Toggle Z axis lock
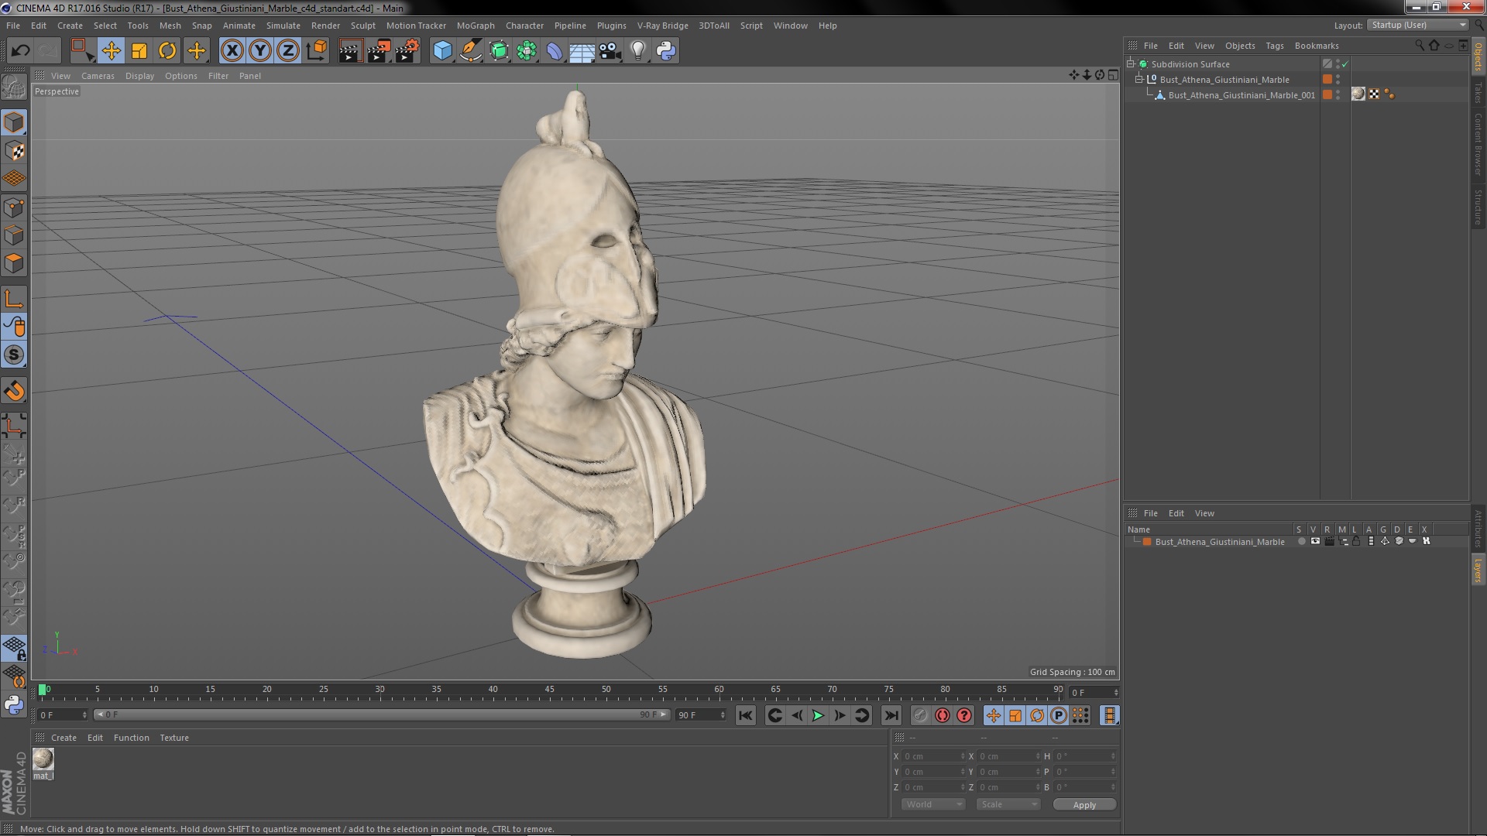The width and height of the screenshot is (1487, 836). (x=288, y=51)
